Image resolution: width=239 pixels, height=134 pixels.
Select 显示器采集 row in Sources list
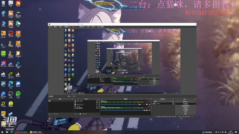click(x=87, y=108)
